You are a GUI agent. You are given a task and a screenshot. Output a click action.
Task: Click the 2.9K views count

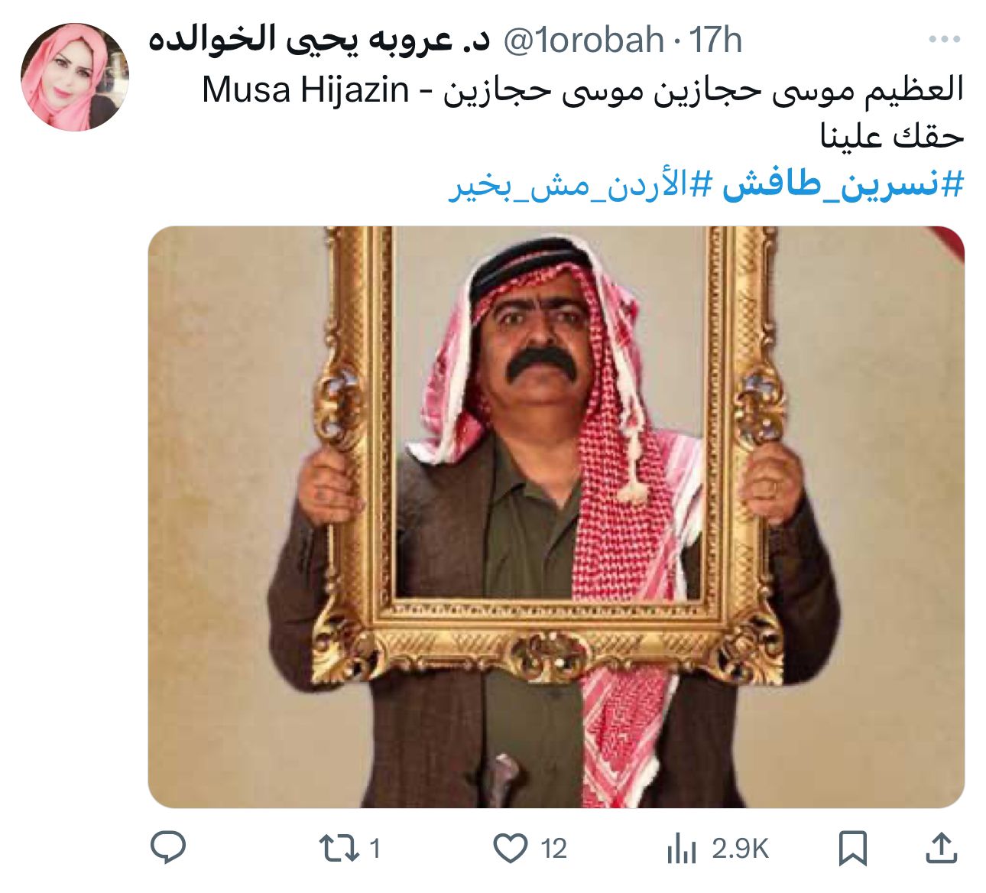(x=740, y=849)
